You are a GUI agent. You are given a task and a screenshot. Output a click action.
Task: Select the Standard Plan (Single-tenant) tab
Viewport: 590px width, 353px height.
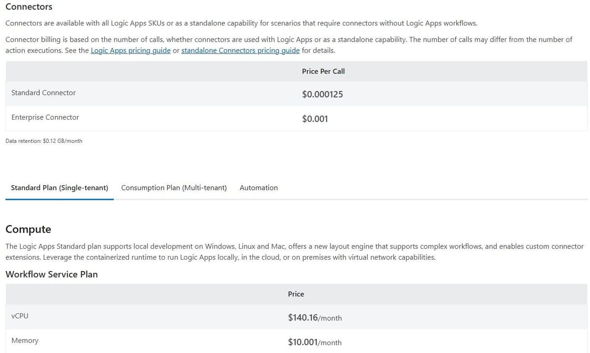coord(59,188)
